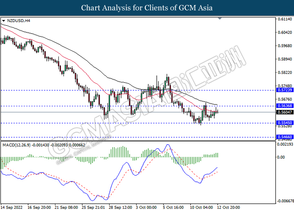Click the NZDUSD,H4 chart label
294x210 pixels.
tap(18, 21)
